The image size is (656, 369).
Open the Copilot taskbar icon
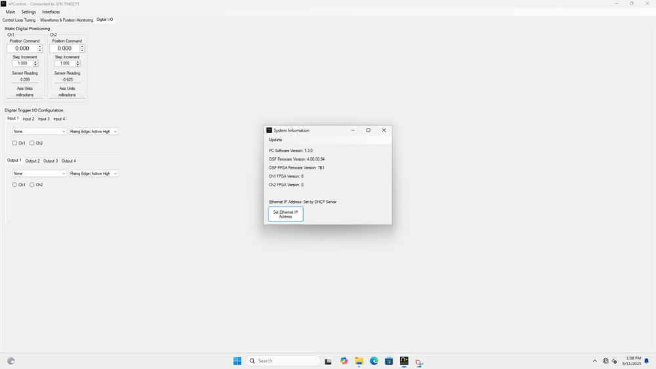point(344,361)
